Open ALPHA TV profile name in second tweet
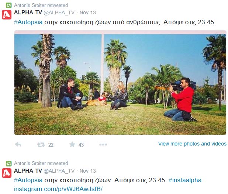 [28, 171]
